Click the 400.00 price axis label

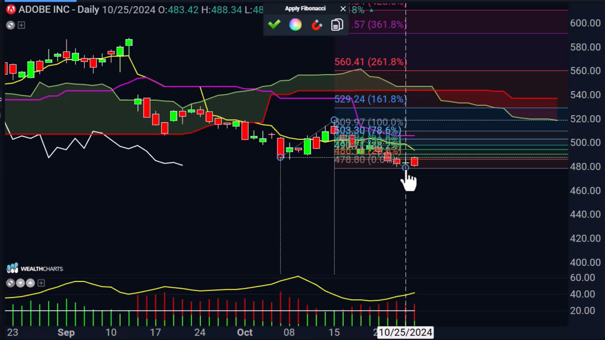point(585,262)
